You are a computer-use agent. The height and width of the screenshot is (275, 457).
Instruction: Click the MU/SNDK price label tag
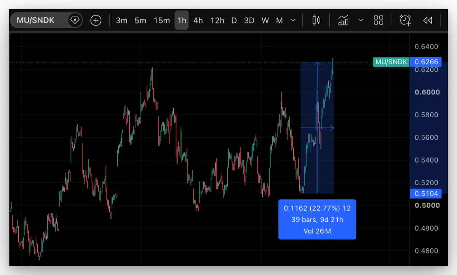[x=391, y=62]
